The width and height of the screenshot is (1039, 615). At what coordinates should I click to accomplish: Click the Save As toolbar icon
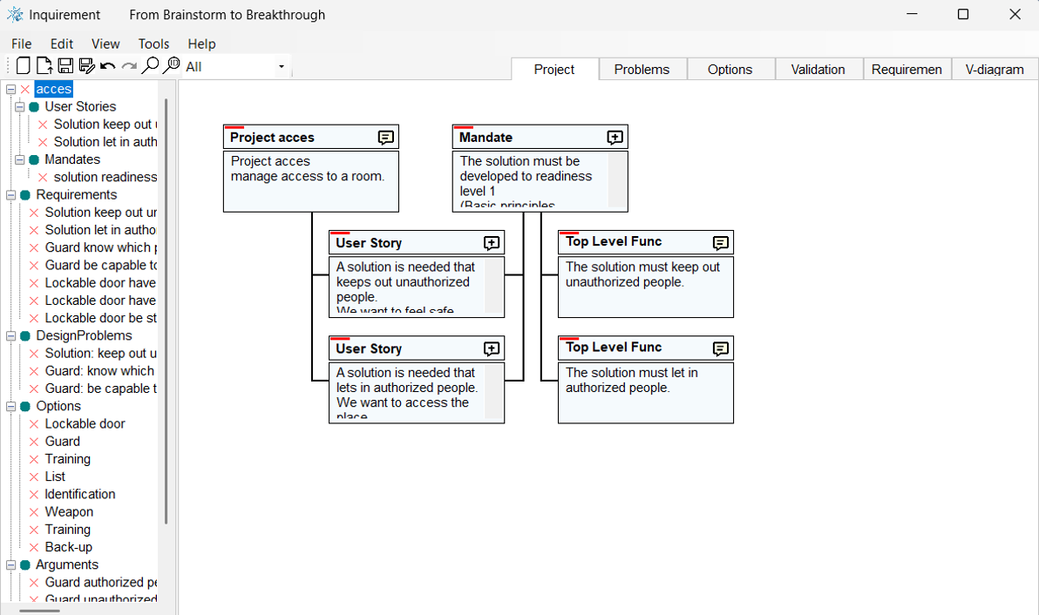point(86,66)
